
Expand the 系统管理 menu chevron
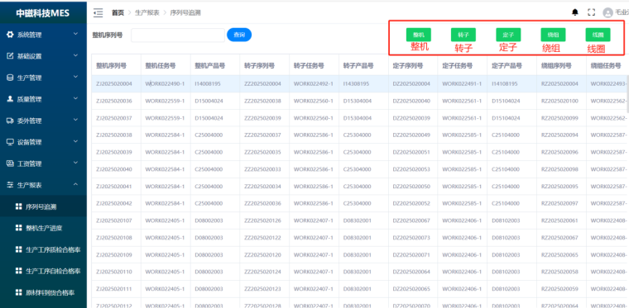pyautogui.click(x=75, y=35)
